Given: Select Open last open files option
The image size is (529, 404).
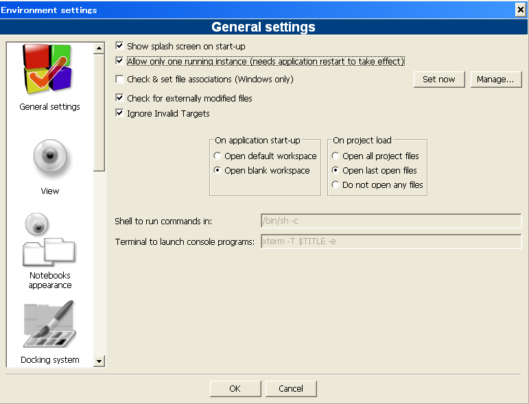Looking at the screenshot, I should coord(336,170).
